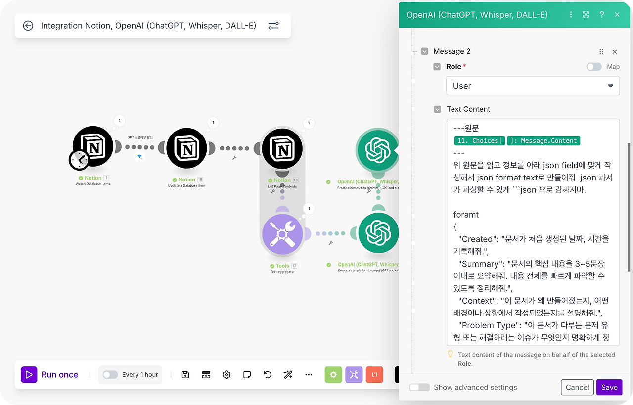
Task: Open the clock schedule badge on the Notion trigger
Action: click(x=79, y=160)
